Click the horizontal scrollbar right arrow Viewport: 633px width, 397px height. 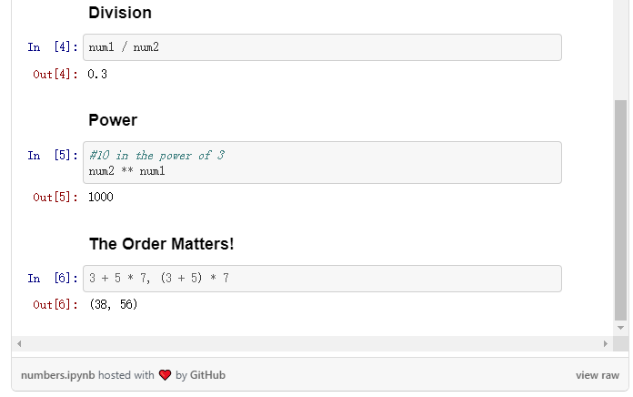point(606,344)
